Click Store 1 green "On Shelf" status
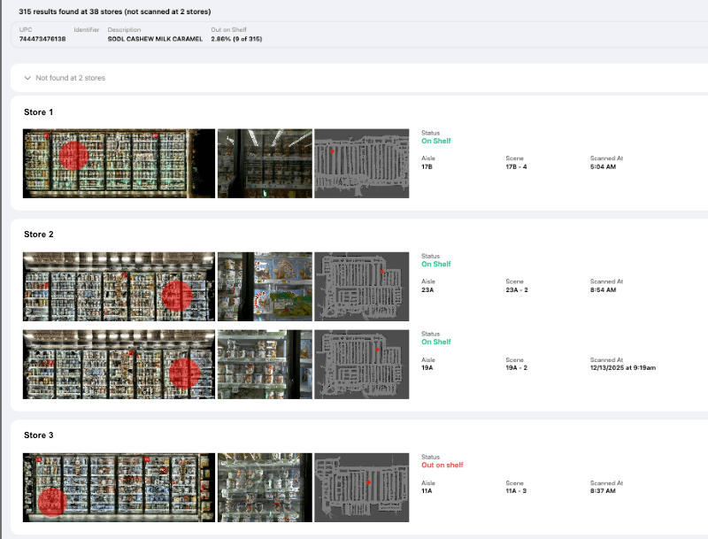The image size is (708, 539). click(435, 140)
